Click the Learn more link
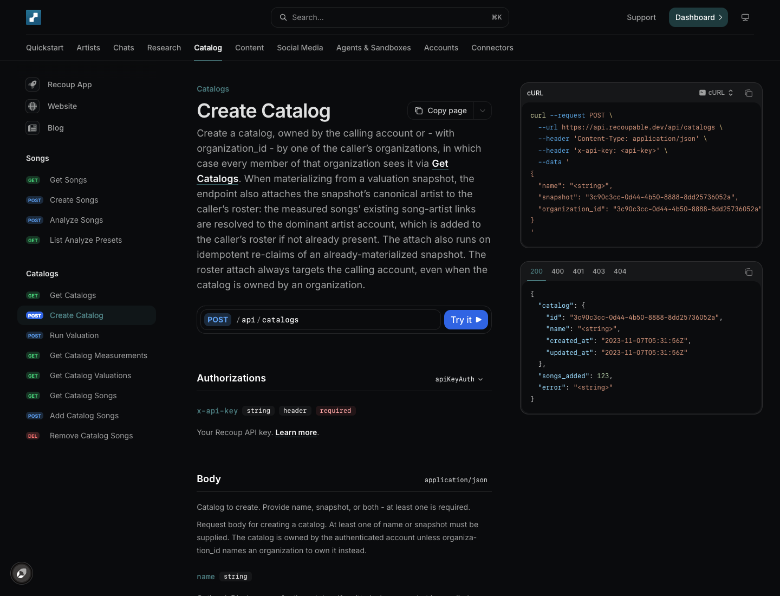Viewport: 780px width, 596px height. (296, 432)
